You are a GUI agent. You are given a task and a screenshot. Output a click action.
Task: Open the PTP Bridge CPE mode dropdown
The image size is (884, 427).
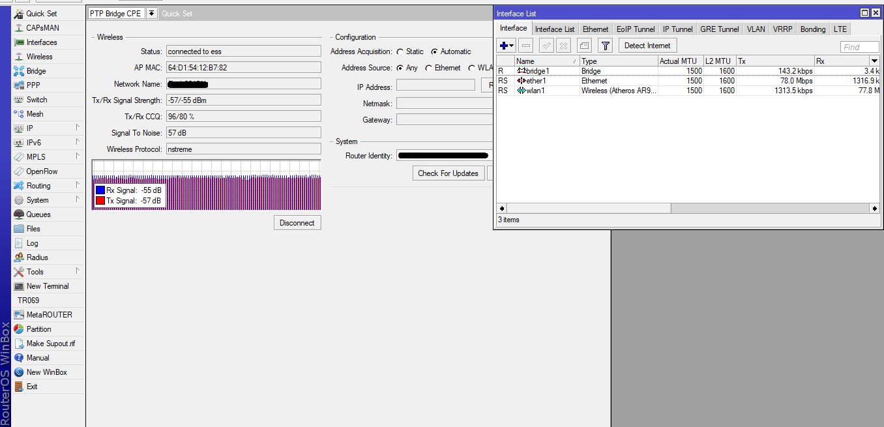tap(151, 13)
